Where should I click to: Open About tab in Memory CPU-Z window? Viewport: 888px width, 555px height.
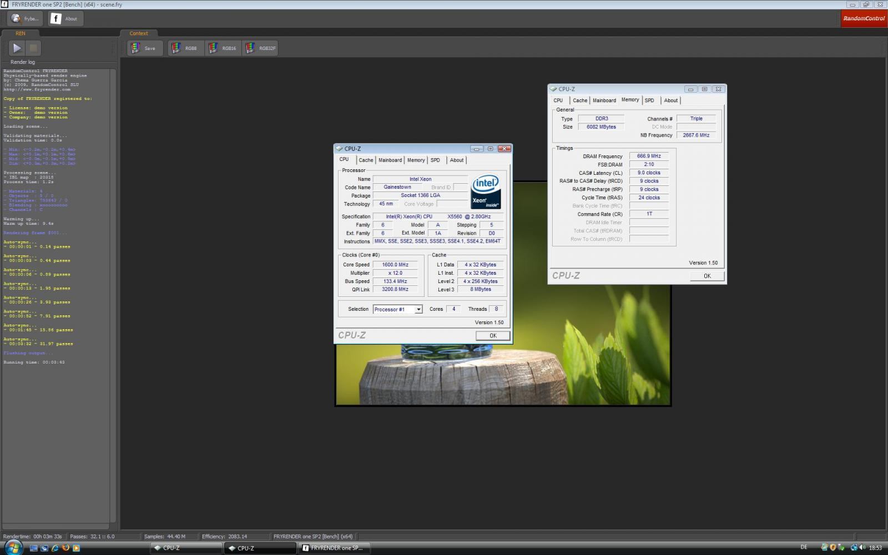[x=671, y=100]
